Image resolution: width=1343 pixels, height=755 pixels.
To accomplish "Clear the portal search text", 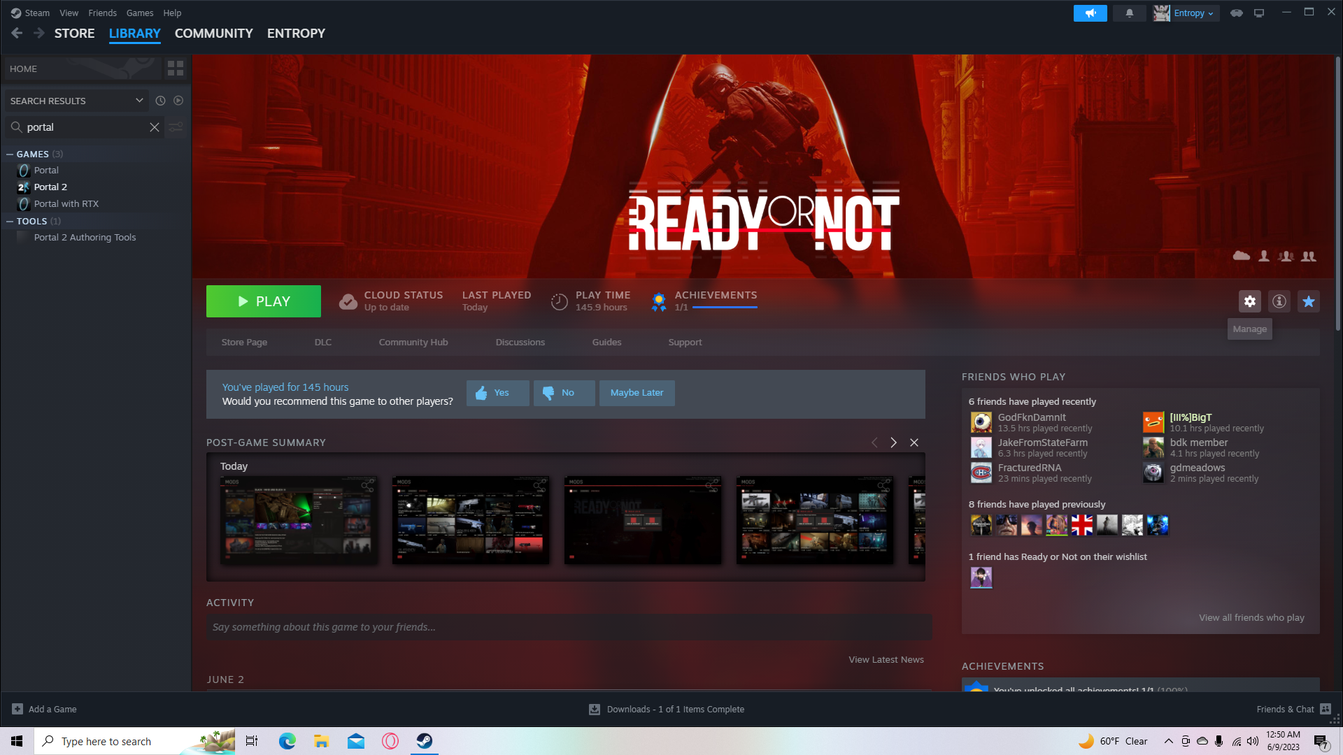I will [x=155, y=127].
